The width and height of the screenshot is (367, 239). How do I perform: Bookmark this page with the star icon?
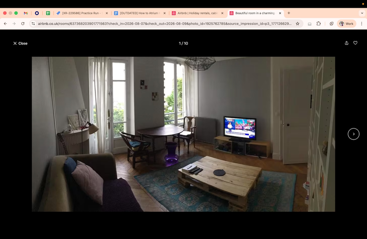(x=298, y=24)
